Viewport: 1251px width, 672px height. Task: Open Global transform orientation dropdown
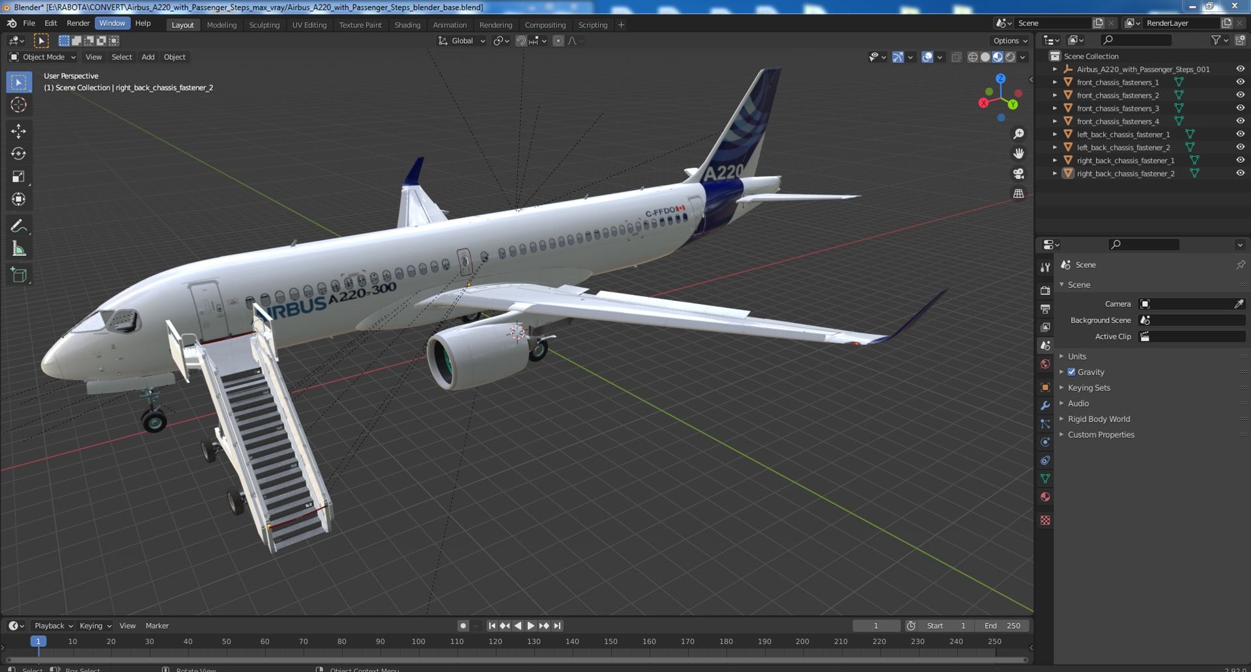click(x=462, y=40)
